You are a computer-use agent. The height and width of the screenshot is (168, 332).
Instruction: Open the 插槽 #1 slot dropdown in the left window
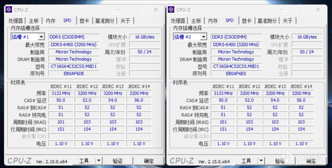click(x=41, y=37)
